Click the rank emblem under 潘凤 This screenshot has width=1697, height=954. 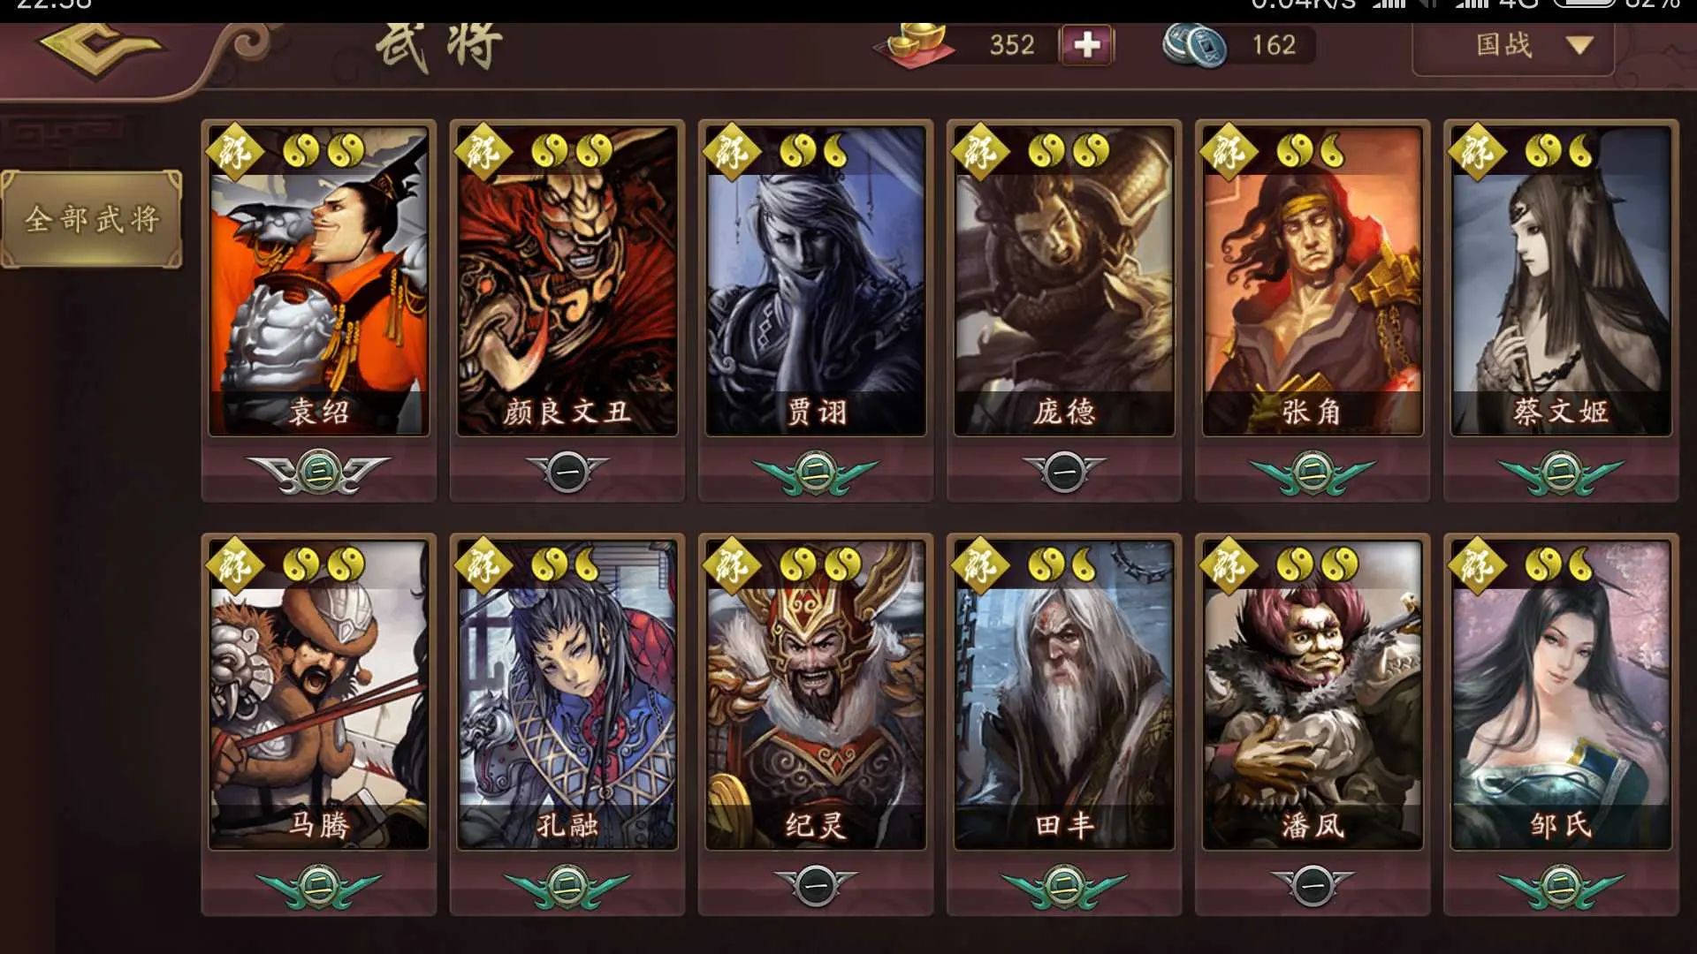pyautogui.click(x=1313, y=884)
